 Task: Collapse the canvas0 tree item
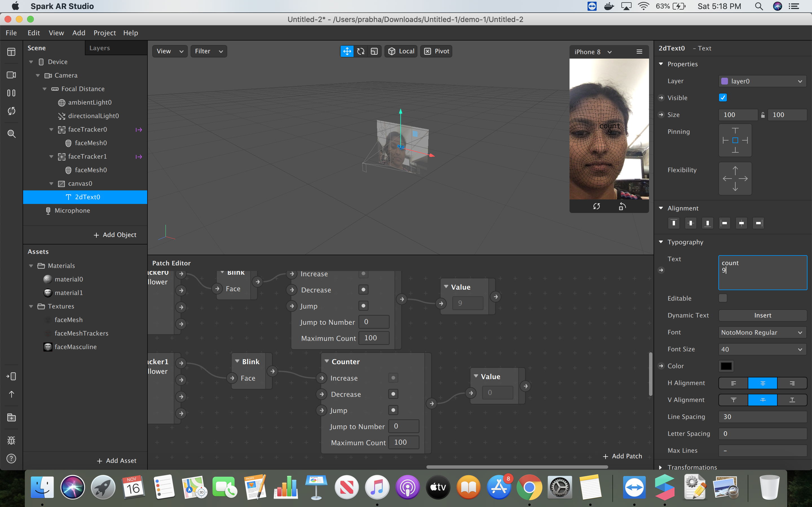coord(51,183)
